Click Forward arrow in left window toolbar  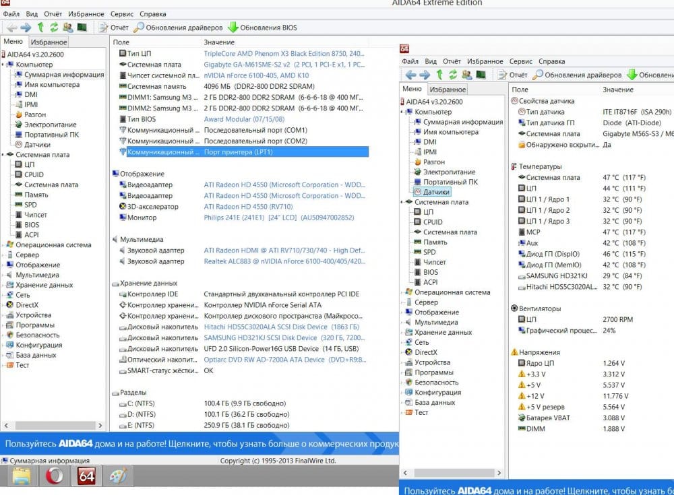click(x=26, y=28)
